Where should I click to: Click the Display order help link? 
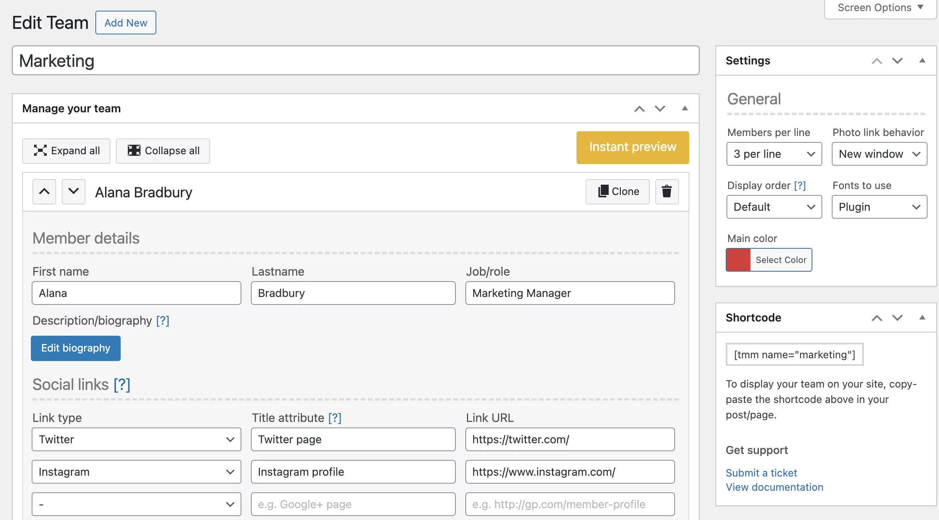pos(800,185)
